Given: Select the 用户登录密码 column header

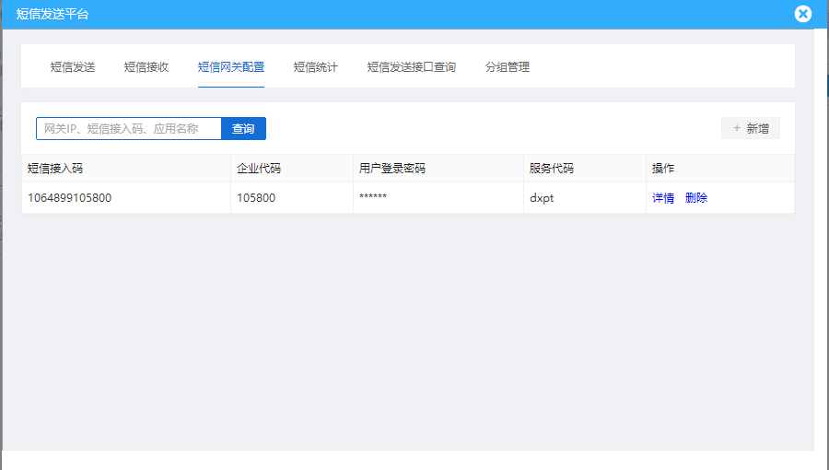Looking at the screenshot, I should pyautogui.click(x=438, y=168).
